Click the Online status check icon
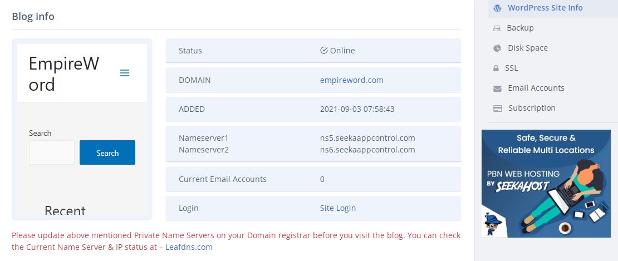 (324, 51)
